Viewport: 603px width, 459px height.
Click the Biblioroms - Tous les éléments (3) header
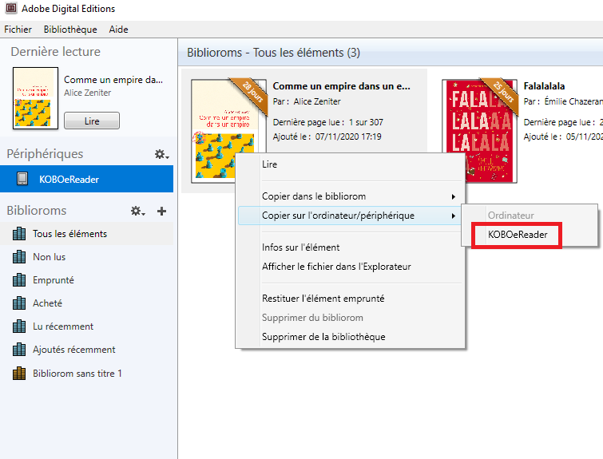click(273, 52)
